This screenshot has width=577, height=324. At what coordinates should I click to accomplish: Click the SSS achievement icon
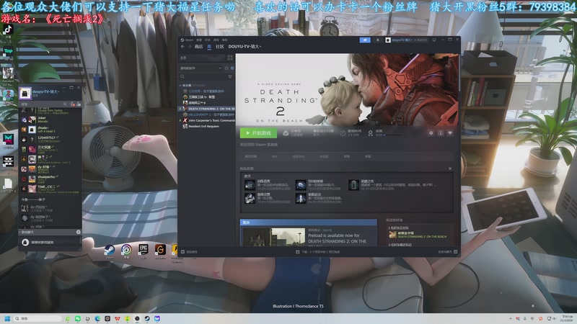tap(301, 185)
